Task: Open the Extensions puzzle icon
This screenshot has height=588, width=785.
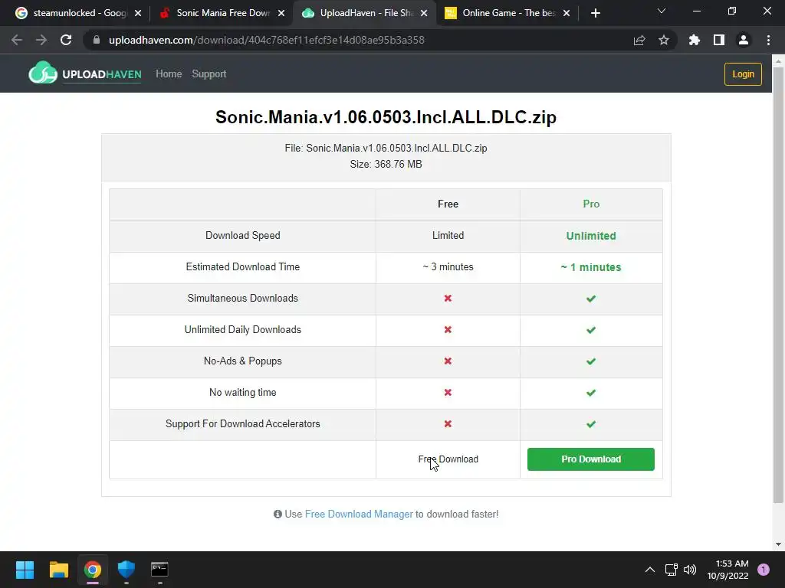Action: (695, 40)
